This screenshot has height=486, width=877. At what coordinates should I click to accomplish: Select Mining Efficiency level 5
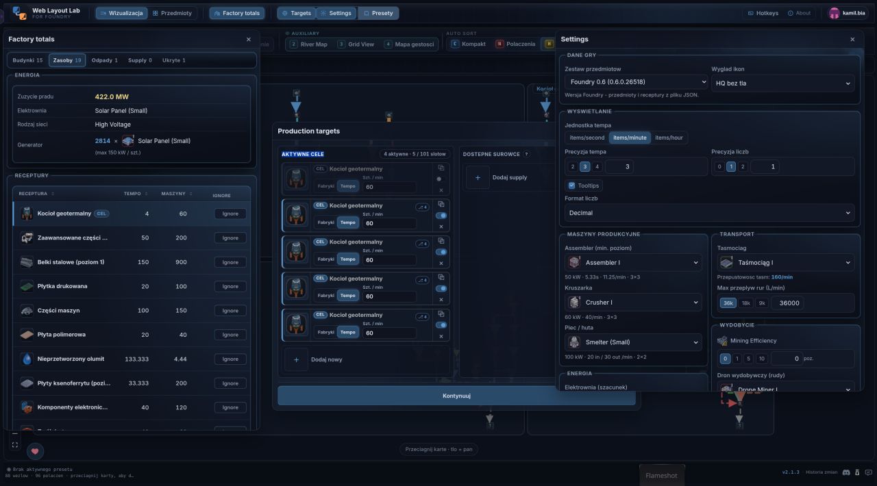click(750, 359)
